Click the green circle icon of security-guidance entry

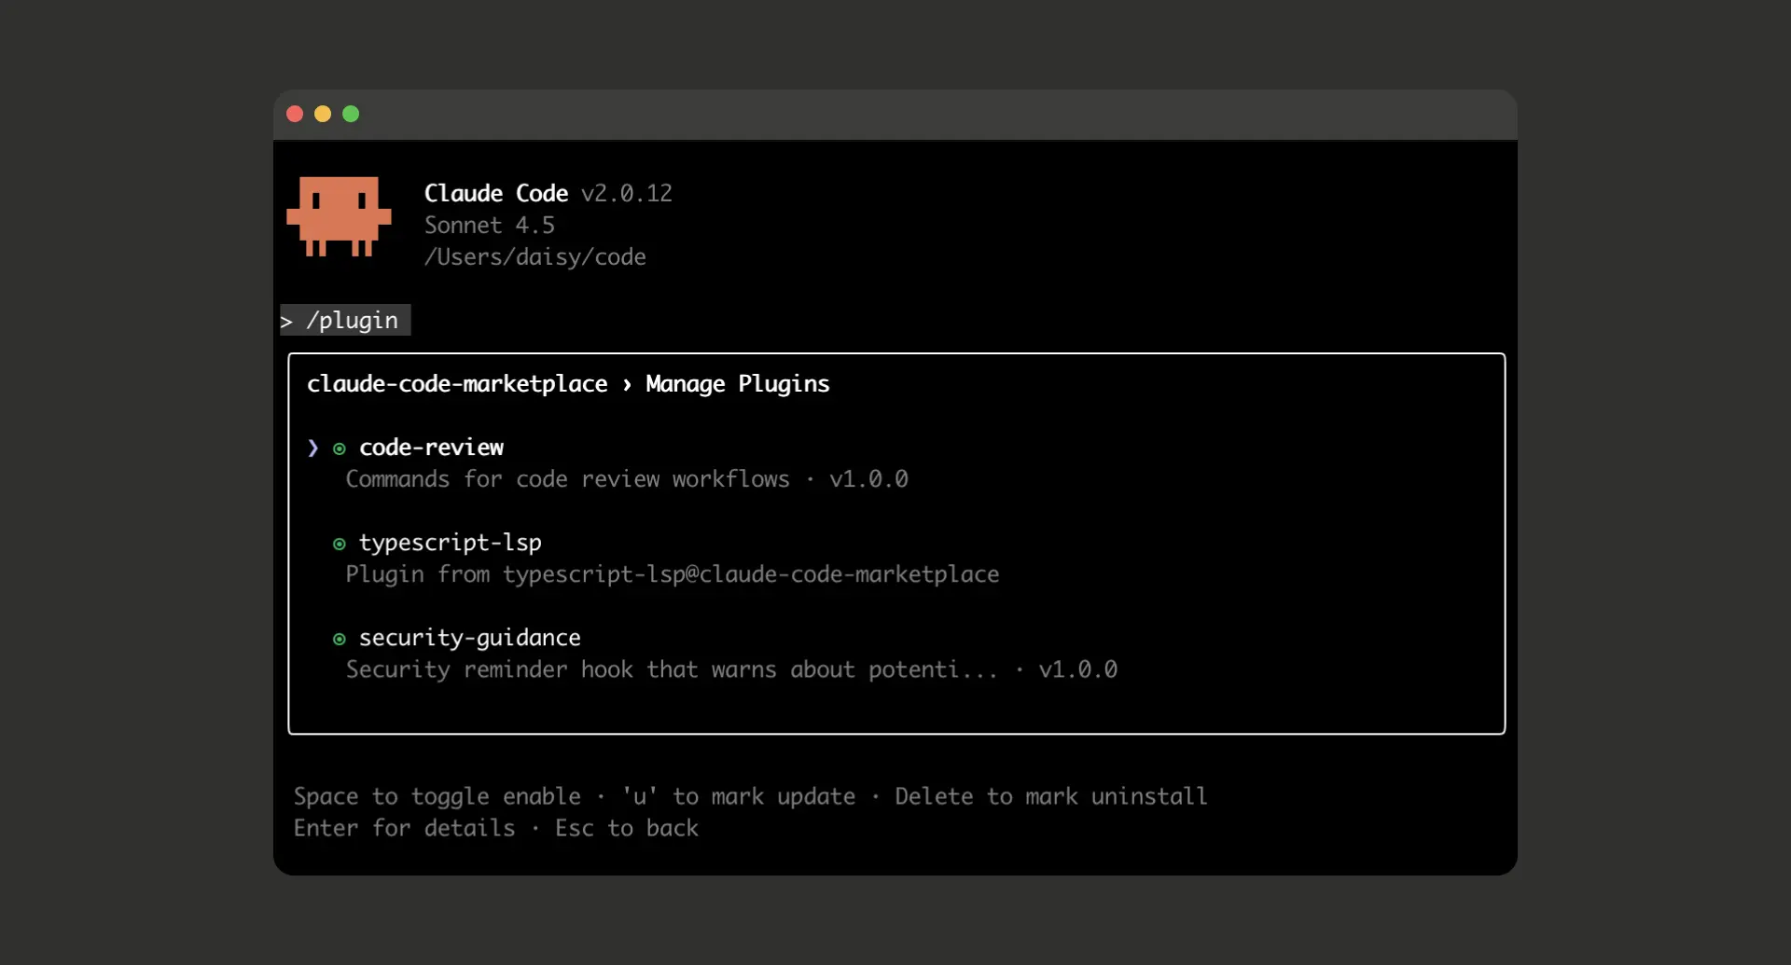coord(340,639)
